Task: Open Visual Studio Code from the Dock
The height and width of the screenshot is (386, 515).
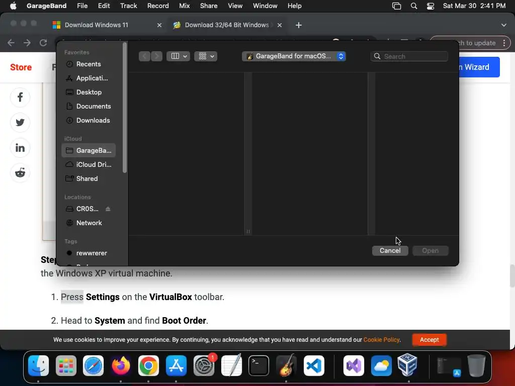Action: (x=314, y=366)
